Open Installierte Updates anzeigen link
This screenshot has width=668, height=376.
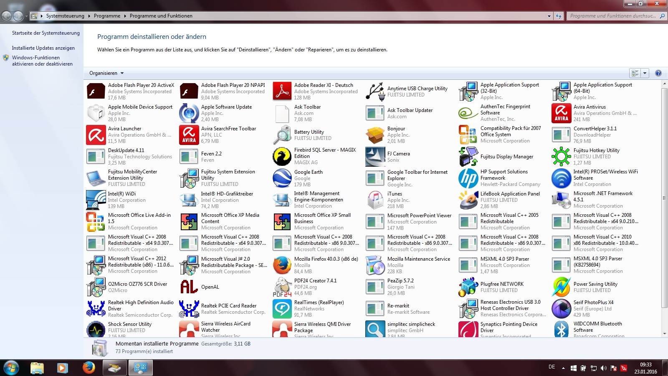coord(43,48)
